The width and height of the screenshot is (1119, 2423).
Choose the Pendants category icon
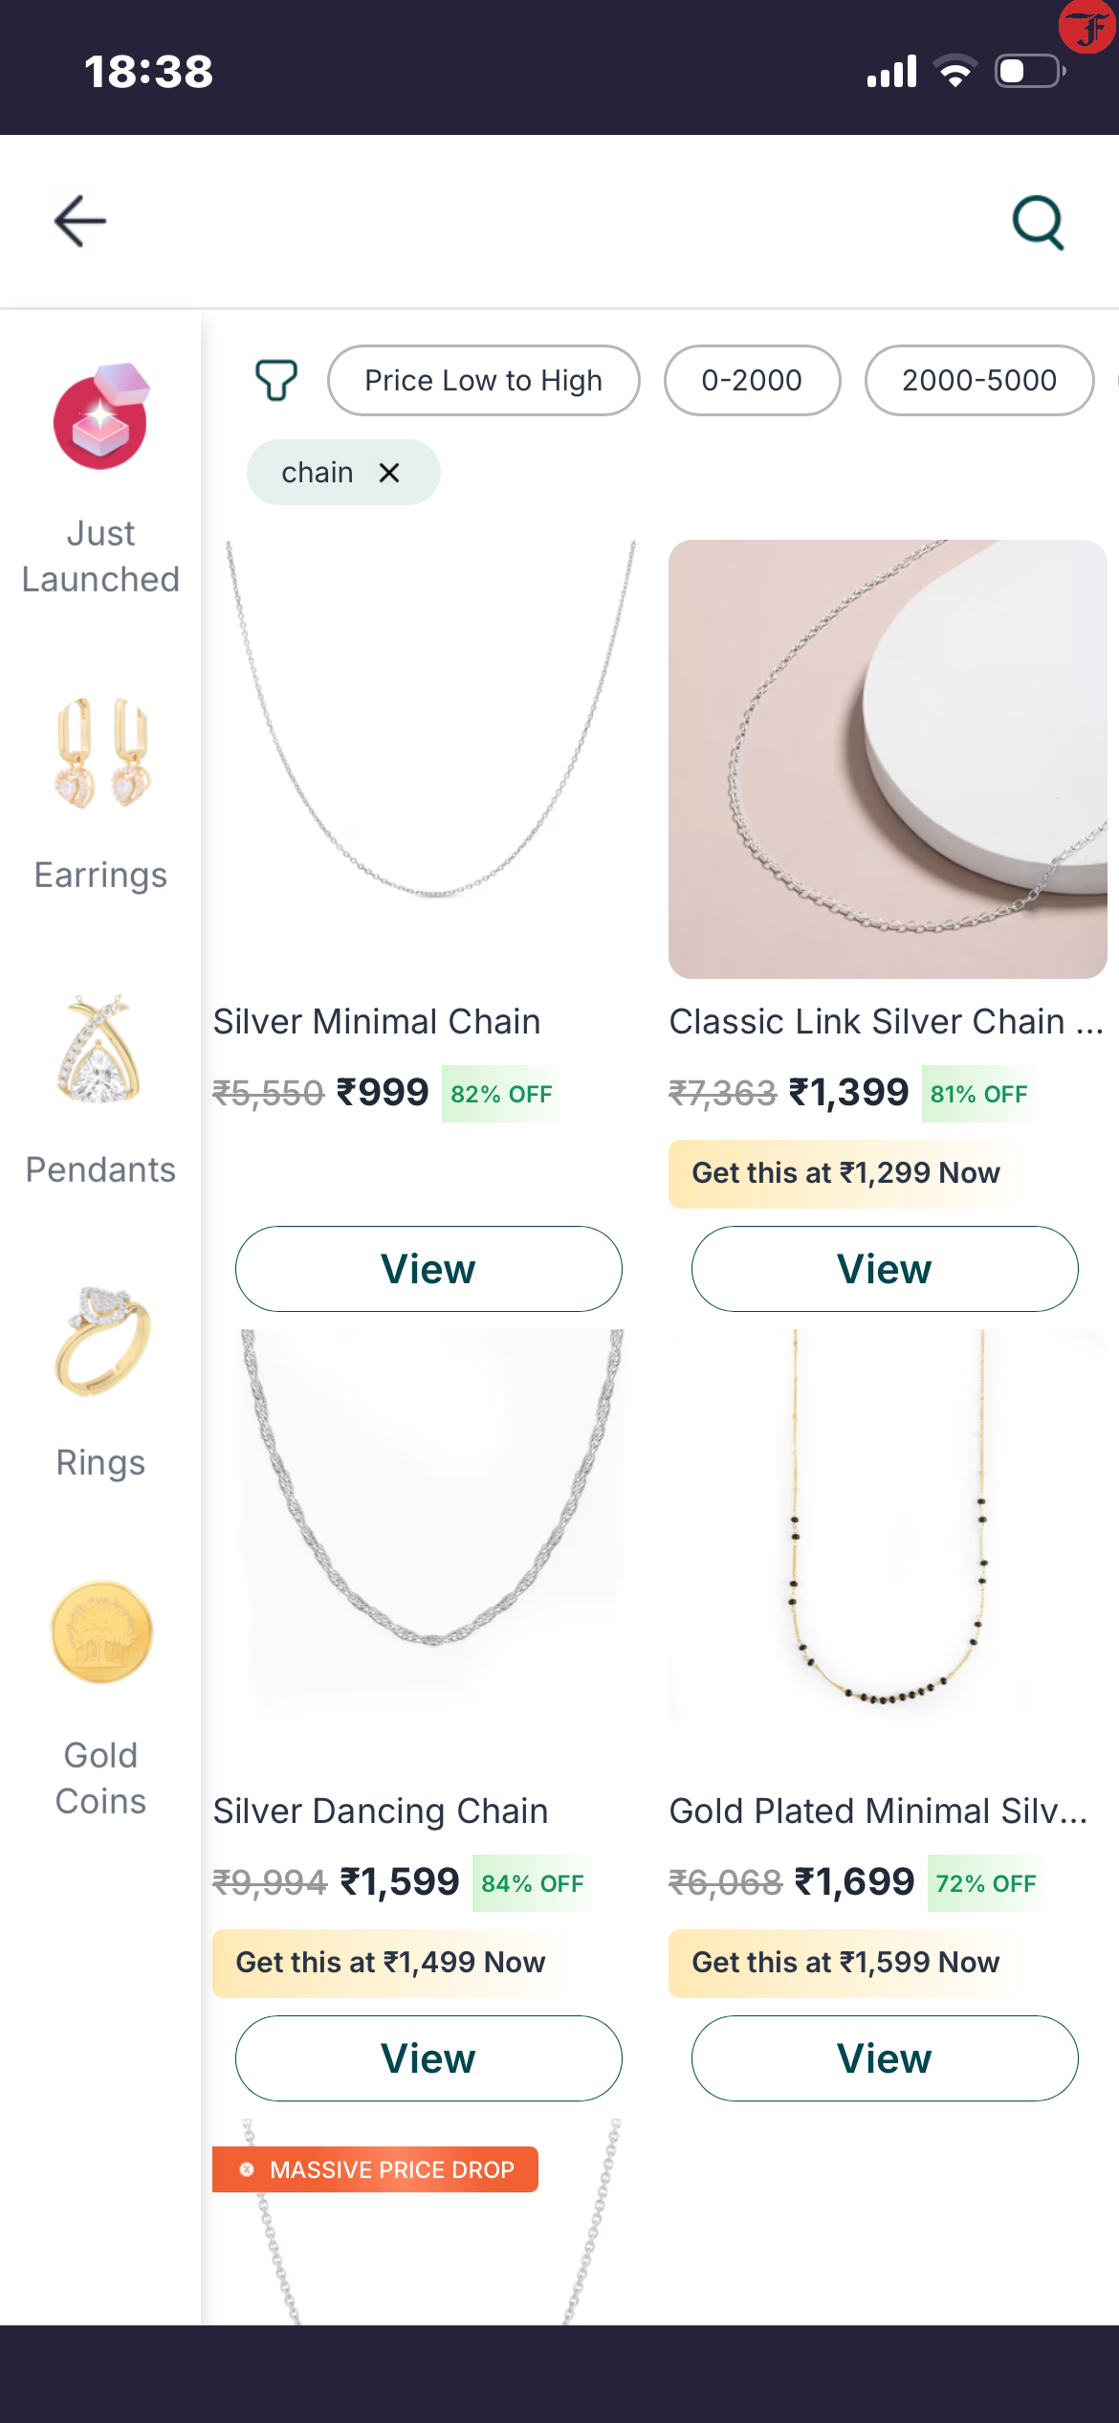100,1049
